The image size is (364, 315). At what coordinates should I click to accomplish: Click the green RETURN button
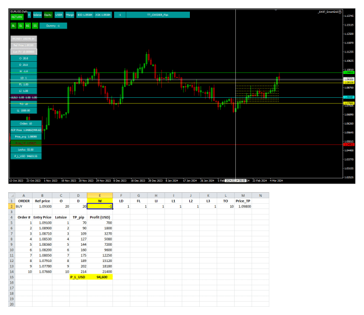click(17, 17)
